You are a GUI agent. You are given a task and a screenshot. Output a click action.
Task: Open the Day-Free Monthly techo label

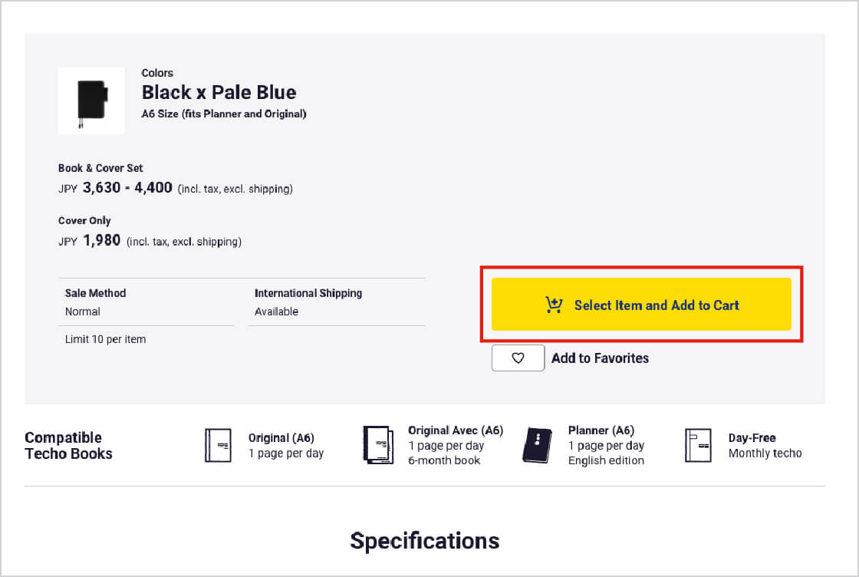pyautogui.click(x=765, y=446)
